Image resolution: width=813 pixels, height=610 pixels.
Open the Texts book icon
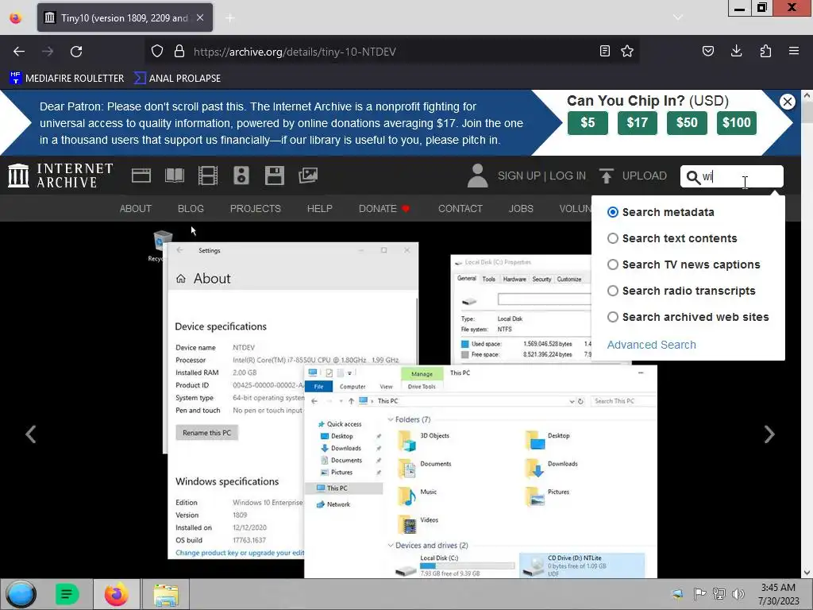pos(175,176)
